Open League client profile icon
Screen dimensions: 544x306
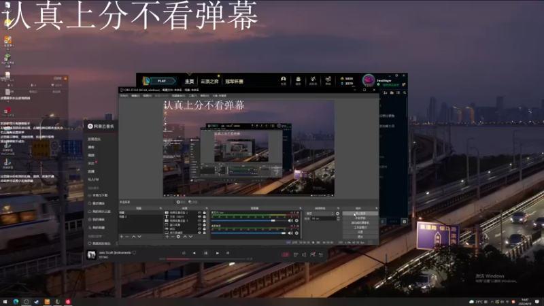pos(284,81)
